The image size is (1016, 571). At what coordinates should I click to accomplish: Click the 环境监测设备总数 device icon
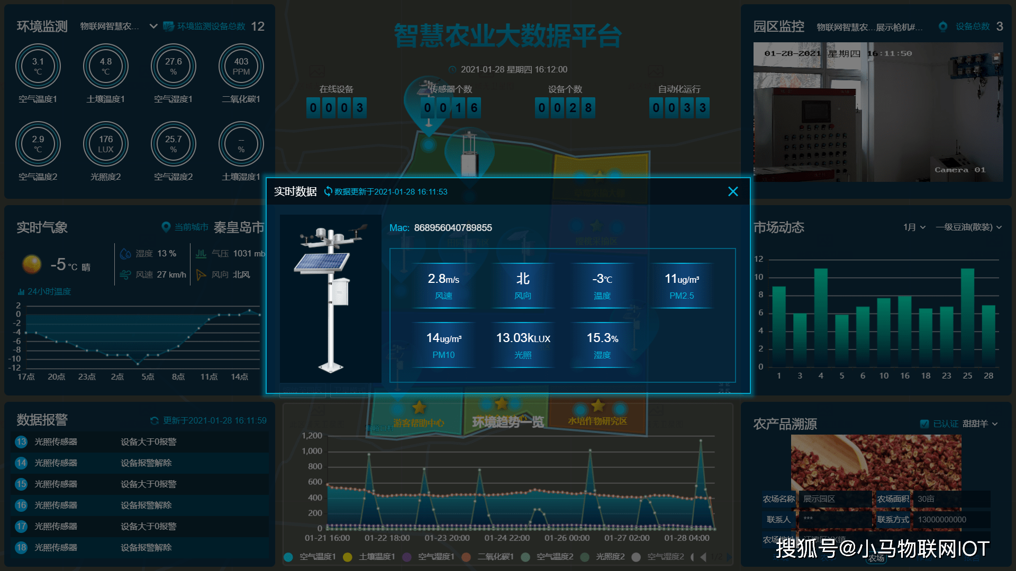pos(169,26)
